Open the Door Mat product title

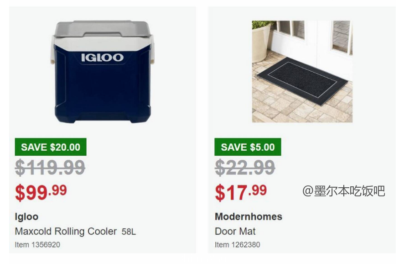click(x=235, y=231)
